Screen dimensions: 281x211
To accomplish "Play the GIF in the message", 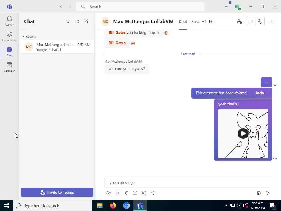I will (243, 134).
